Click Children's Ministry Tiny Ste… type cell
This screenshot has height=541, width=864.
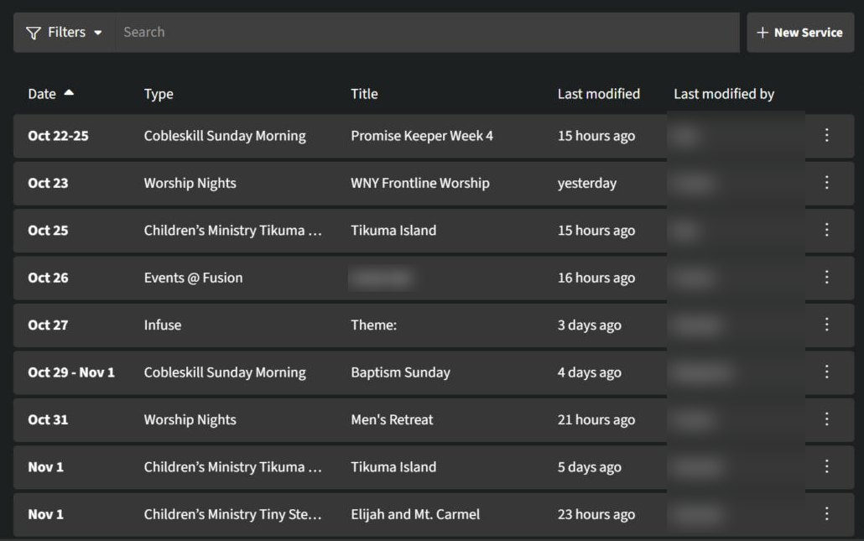[233, 514]
